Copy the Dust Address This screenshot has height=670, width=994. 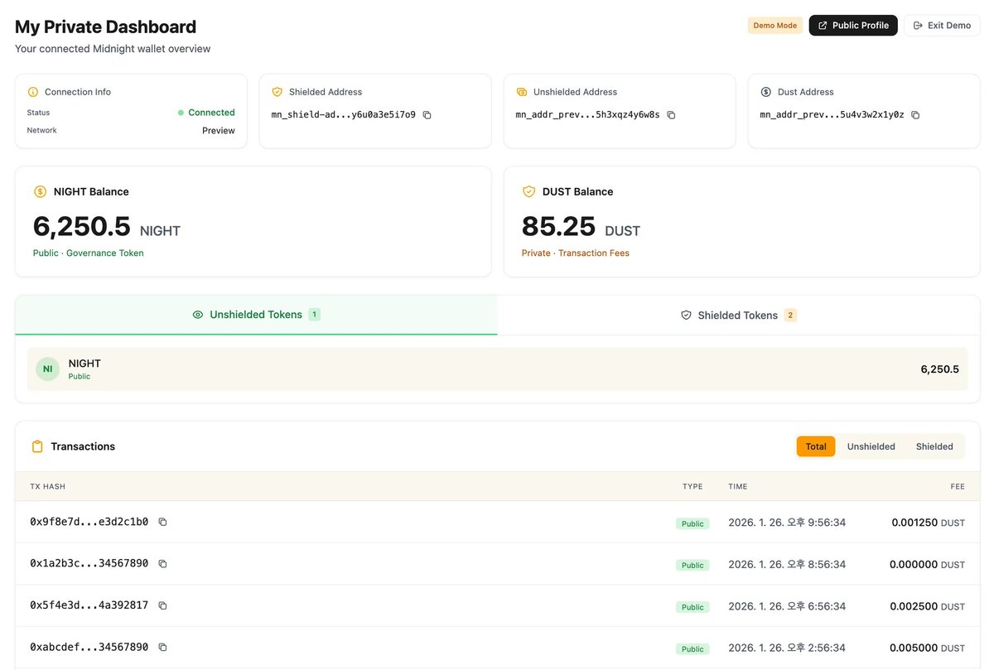coord(915,115)
